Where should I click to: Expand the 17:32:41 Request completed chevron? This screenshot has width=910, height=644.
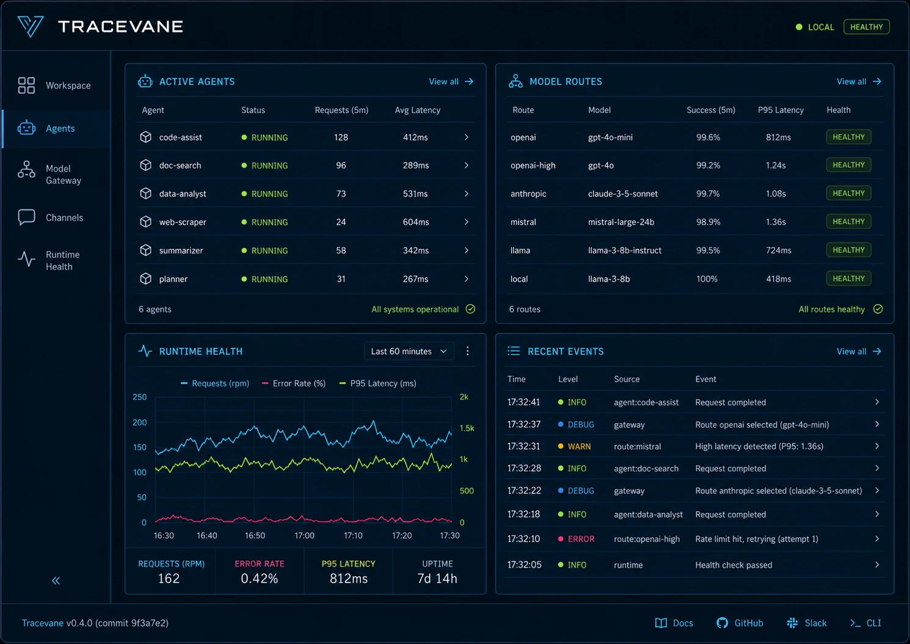877,402
